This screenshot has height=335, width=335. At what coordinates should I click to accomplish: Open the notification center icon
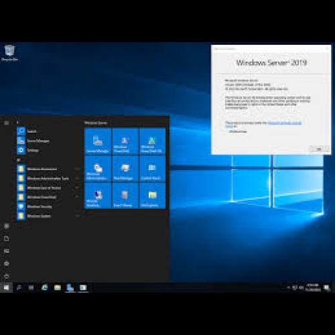[x=327, y=288]
